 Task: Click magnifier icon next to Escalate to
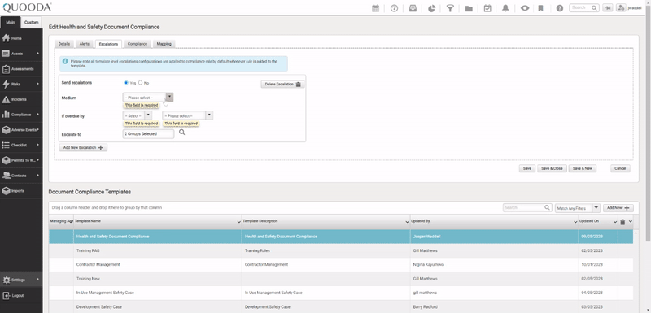(181, 133)
